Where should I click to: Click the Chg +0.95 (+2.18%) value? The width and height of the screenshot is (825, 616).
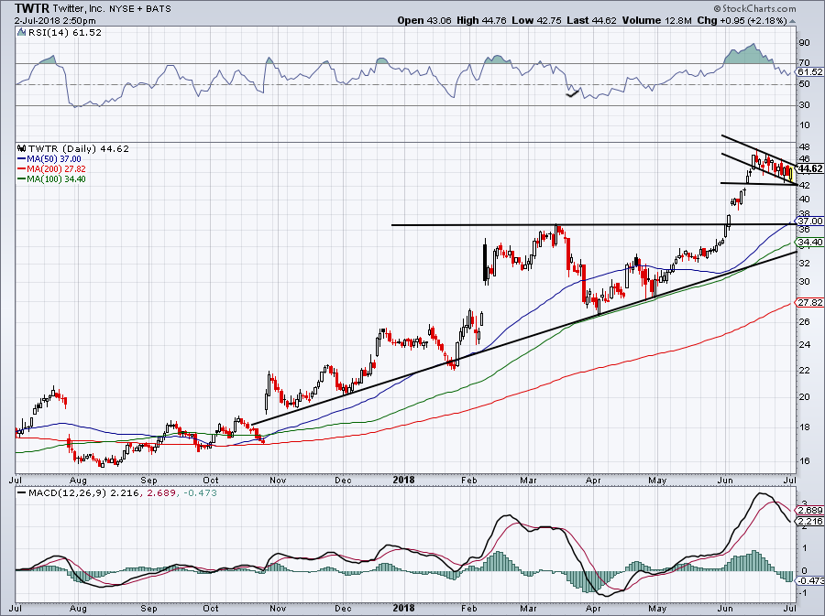point(742,20)
